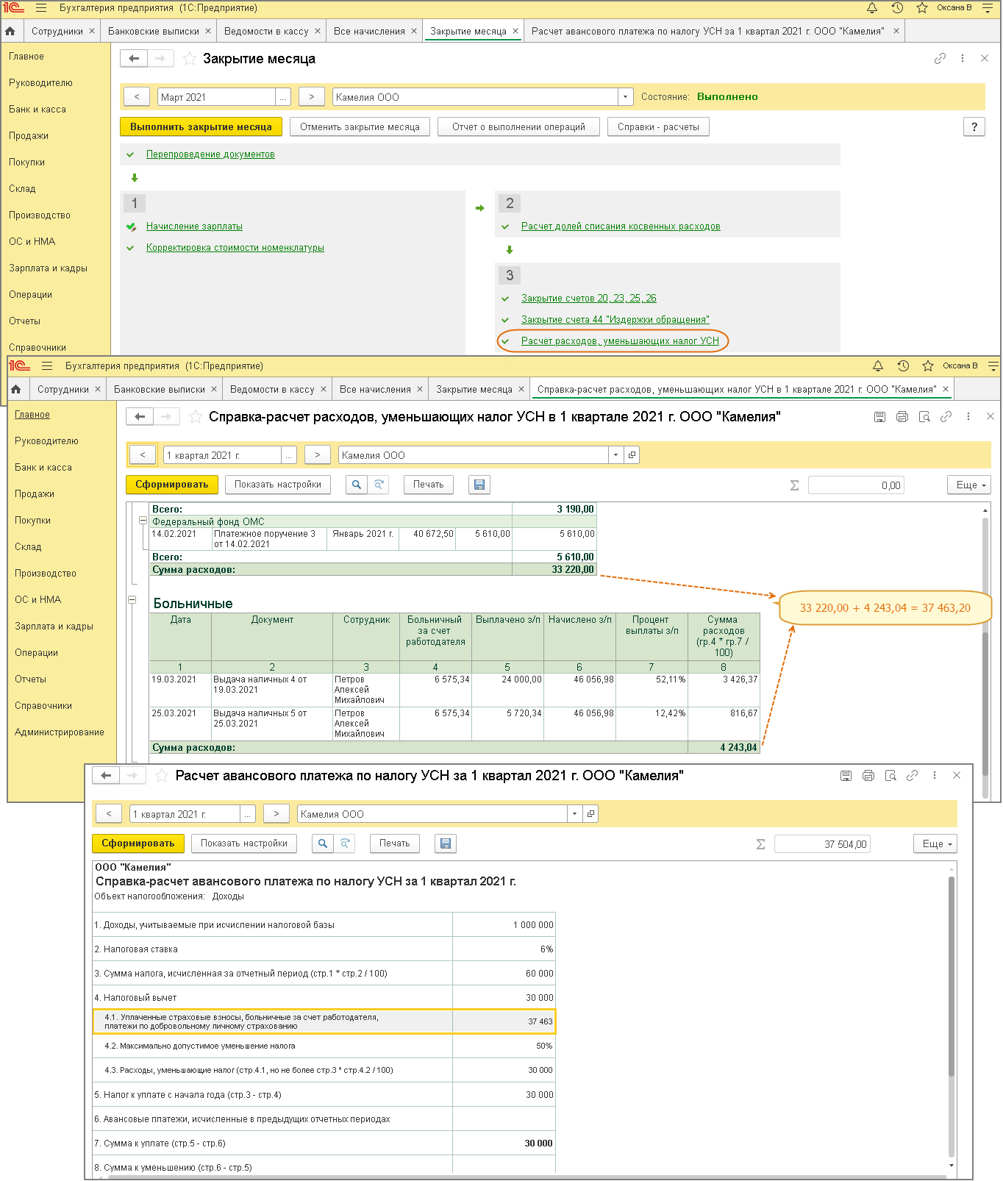Go to next period arrow in Закрытие месяца
The image size is (1003, 1181).
click(x=312, y=97)
